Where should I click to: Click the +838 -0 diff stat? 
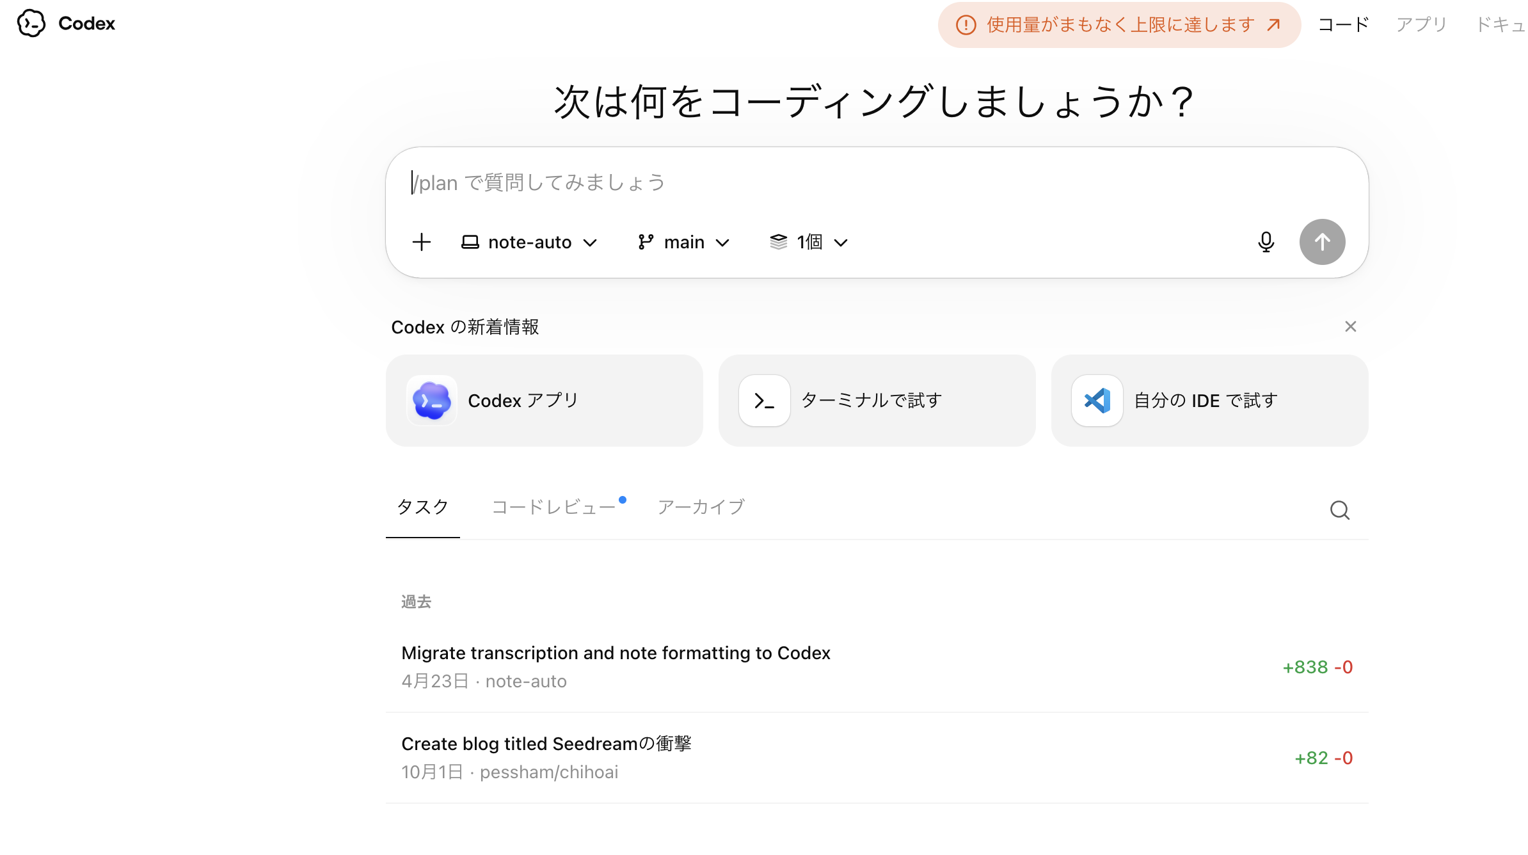pyautogui.click(x=1317, y=667)
